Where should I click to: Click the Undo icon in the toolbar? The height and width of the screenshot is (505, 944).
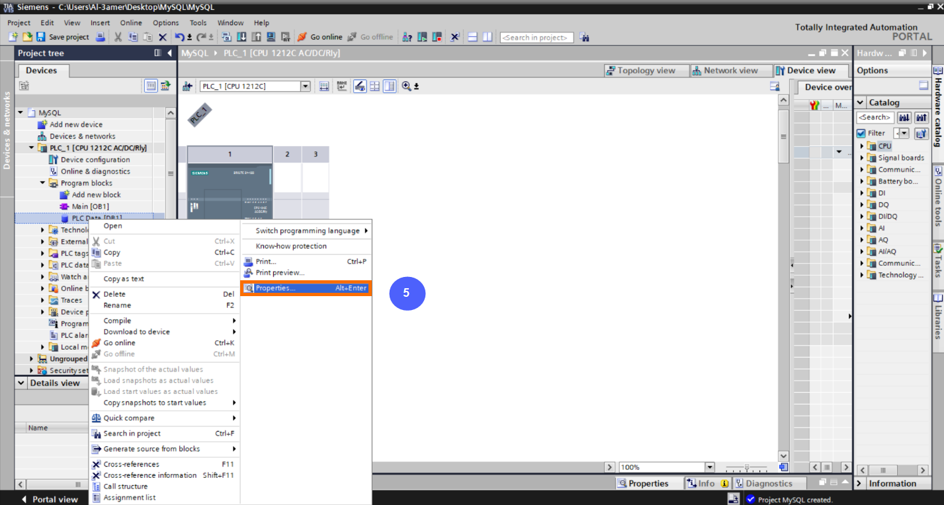coord(178,37)
